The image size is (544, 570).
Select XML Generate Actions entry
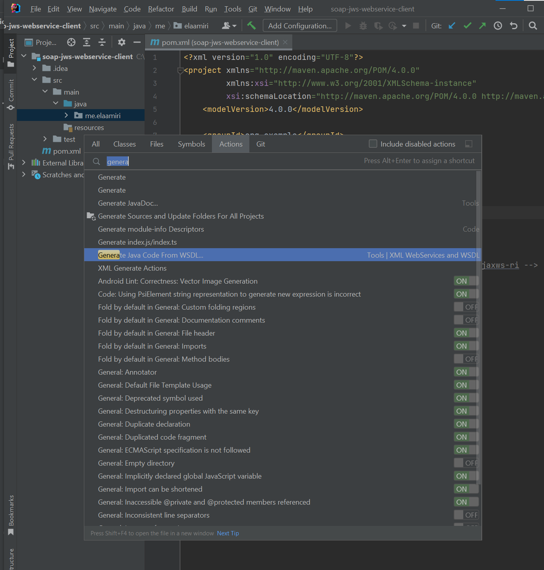tap(282, 268)
